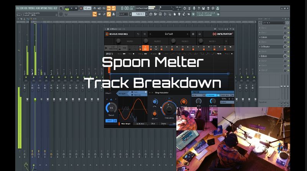
Task: Click the microphone recording icon
Action: (x=194, y=8)
